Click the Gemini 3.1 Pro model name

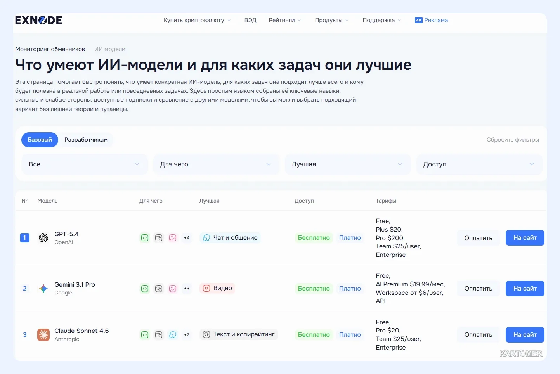[x=75, y=284]
